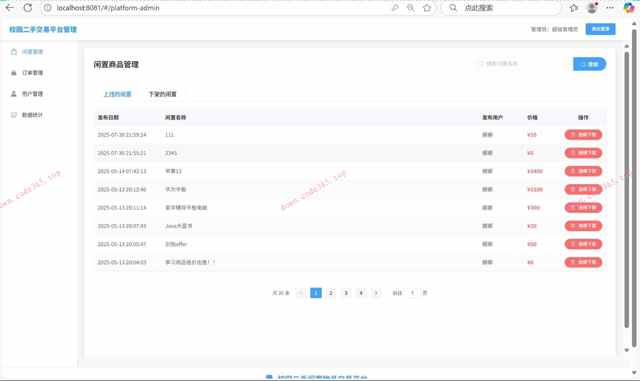Click the scrollbar down arrow

pos(627,350)
